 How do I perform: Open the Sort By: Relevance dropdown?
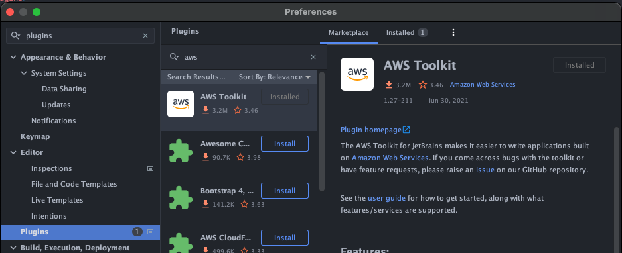(x=275, y=77)
